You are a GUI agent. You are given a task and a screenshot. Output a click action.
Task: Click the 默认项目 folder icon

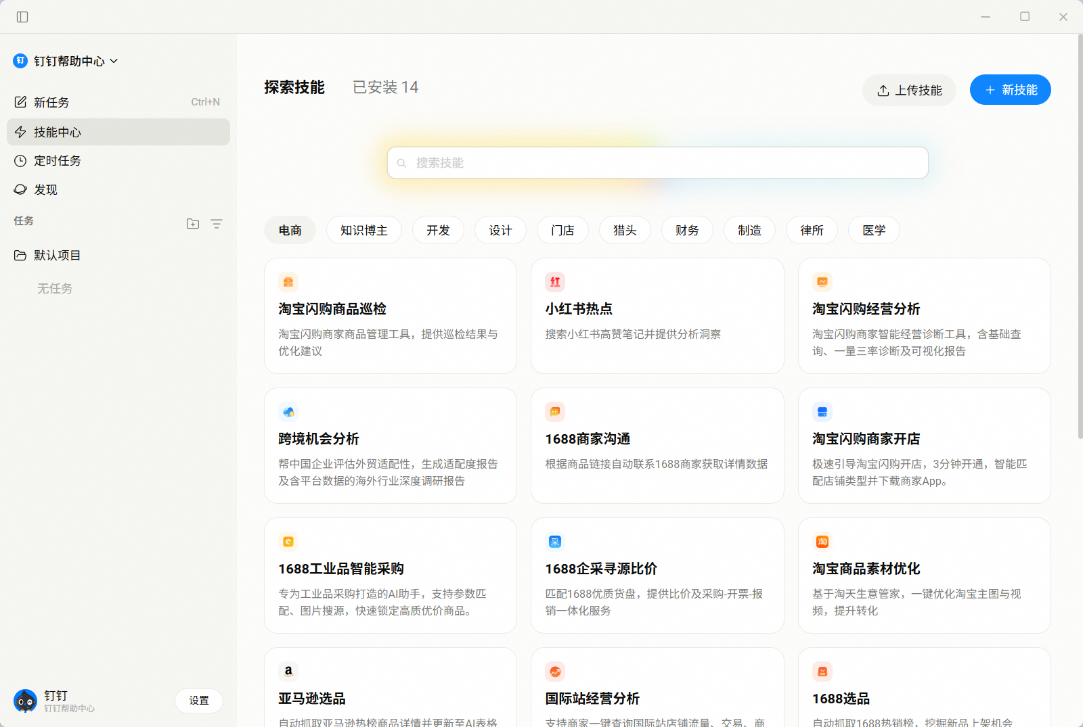20,256
